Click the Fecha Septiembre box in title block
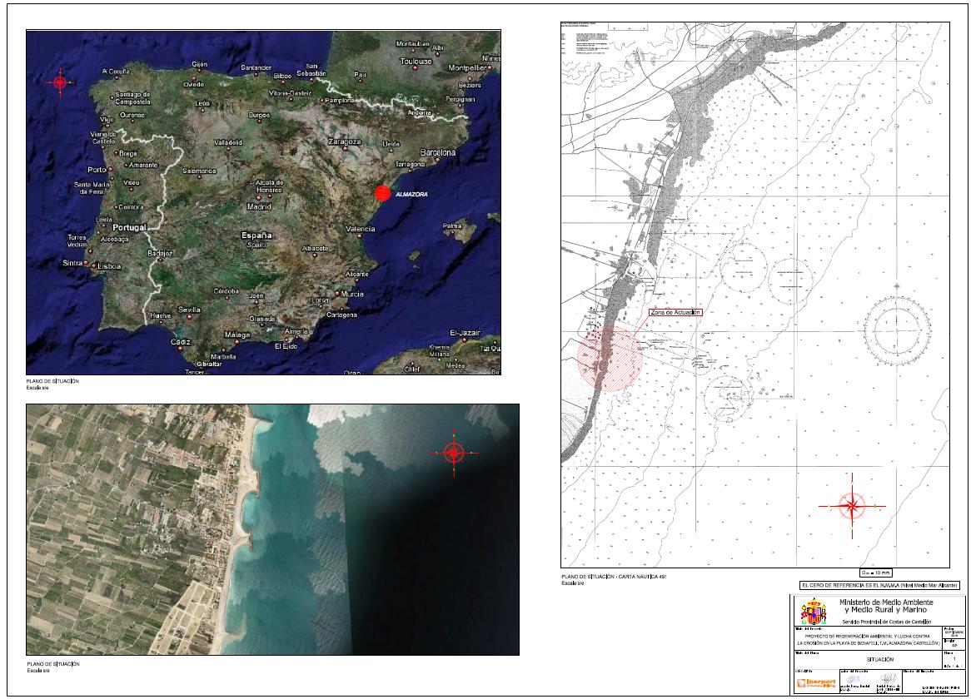This screenshot has width=971, height=699. (954, 632)
